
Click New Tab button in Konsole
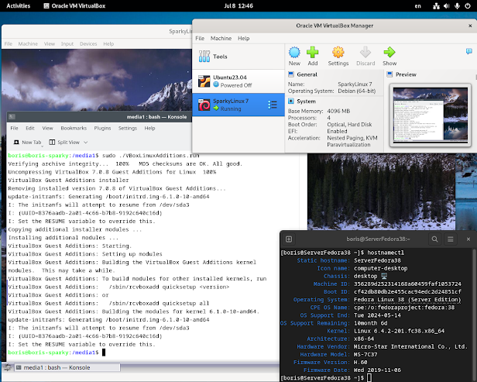click(27, 142)
